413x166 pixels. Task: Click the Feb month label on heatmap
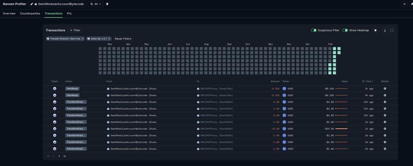pyautogui.click(x=330, y=44)
